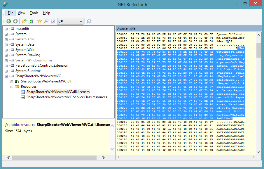
Task: Click the SharpShooterWebViewerMVC.dll module icon
Action: coord(17,81)
